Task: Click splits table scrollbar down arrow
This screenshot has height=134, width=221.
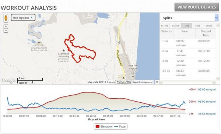Action: (218, 78)
